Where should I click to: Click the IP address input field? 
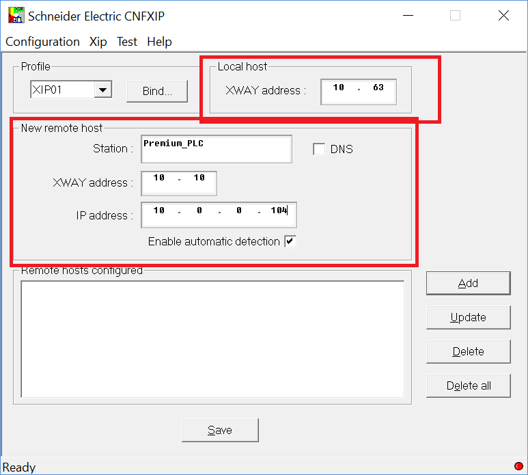click(x=219, y=215)
